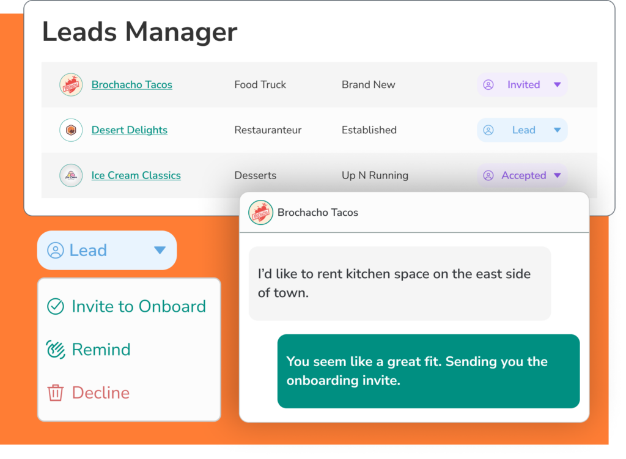The height and width of the screenshot is (459, 626).
Task: Click the message about renting kitchen space
Action: click(x=400, y=284)
